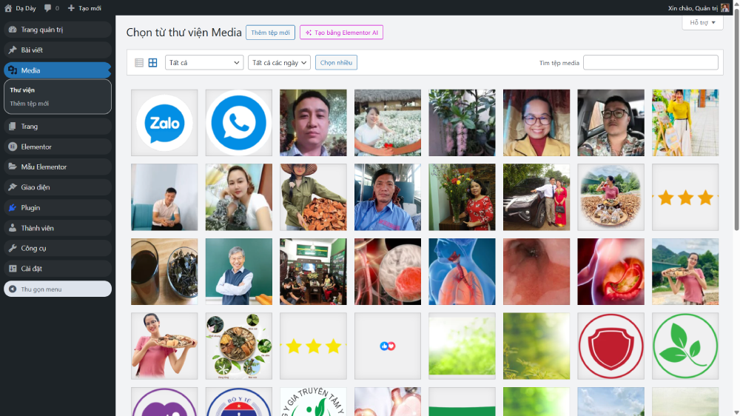740x416 pixels.
Task: Expand the Hỗ trợ help panel
Action: point(703,23)
